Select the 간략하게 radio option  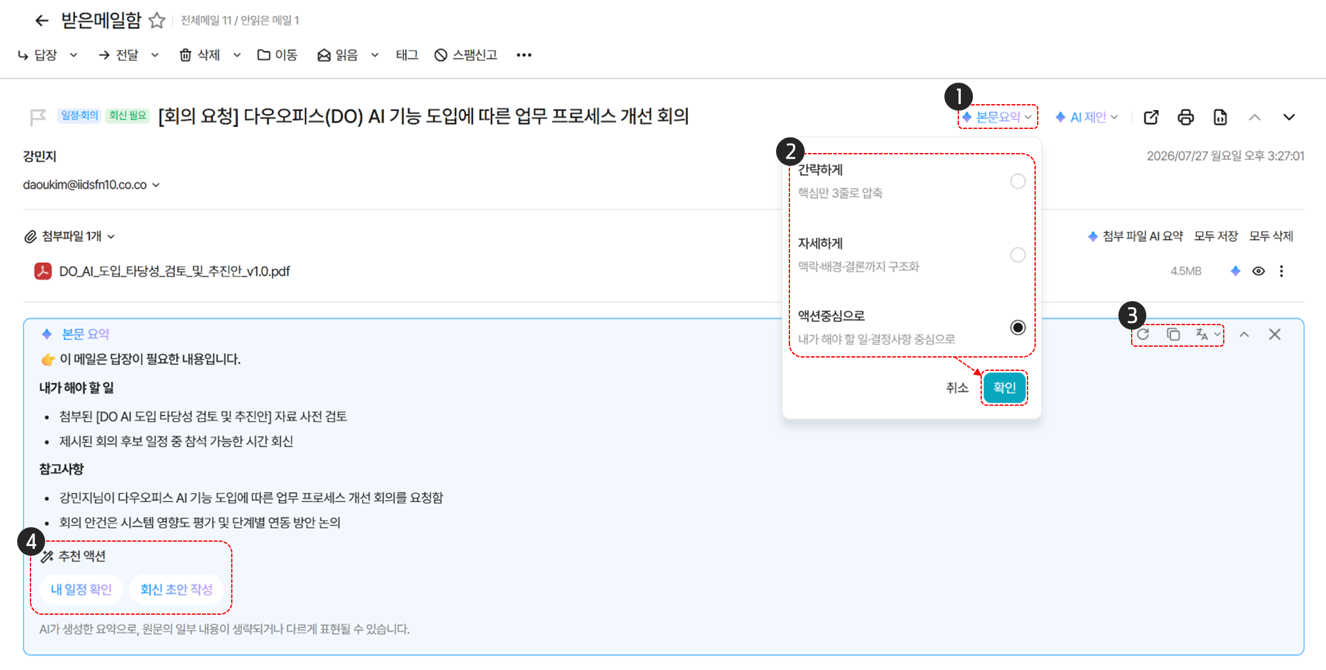(1018, 182)
